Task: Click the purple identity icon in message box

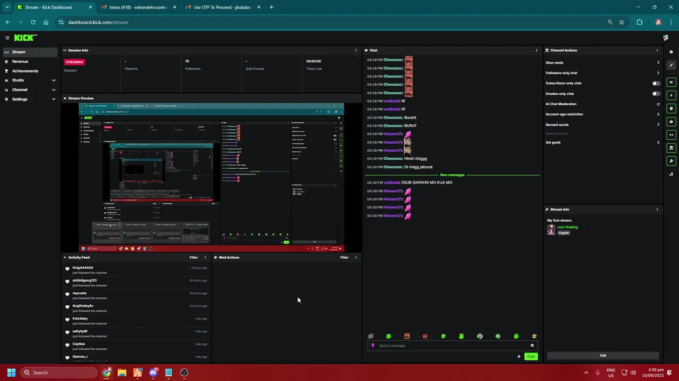Action: (x=372, y=346)
